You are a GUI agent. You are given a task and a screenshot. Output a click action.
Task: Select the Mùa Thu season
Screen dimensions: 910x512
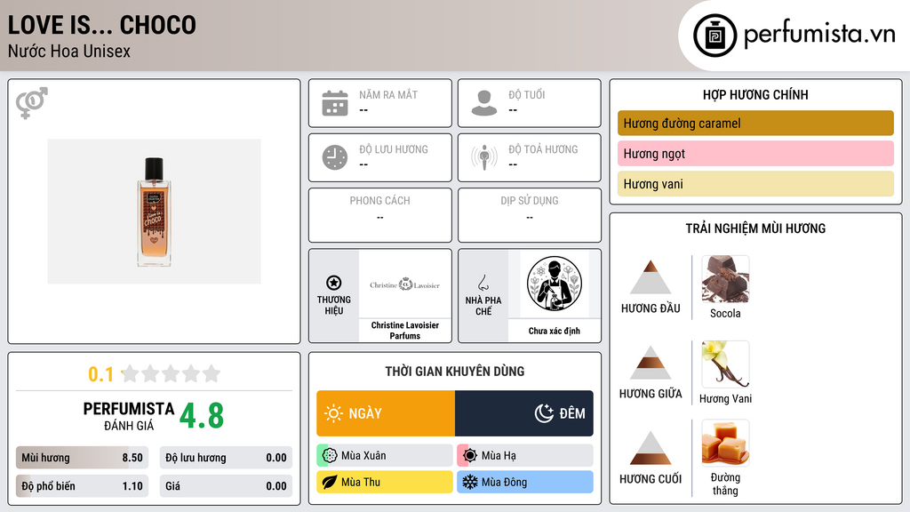[x=385, y=482]
